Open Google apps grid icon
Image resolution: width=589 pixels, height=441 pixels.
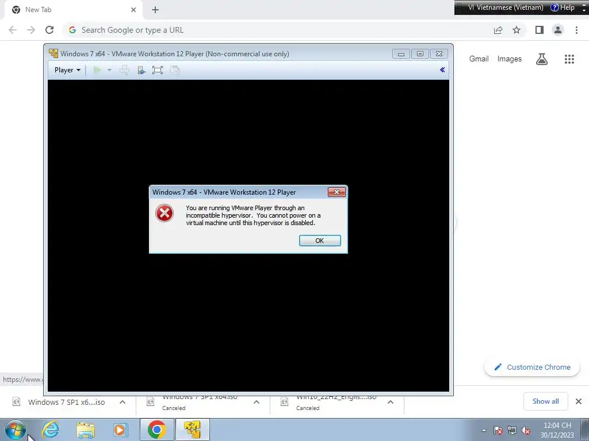569,59
